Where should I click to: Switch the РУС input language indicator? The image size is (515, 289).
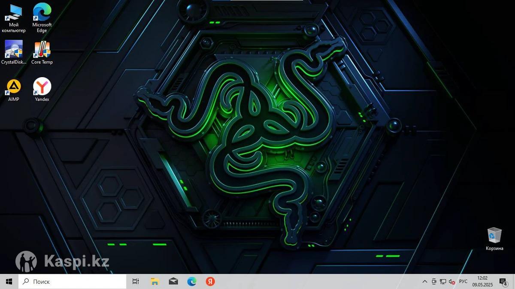pos(463,282)
